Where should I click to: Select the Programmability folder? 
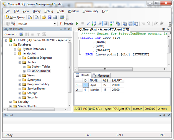pyautogui.click(x=38, y=84)
